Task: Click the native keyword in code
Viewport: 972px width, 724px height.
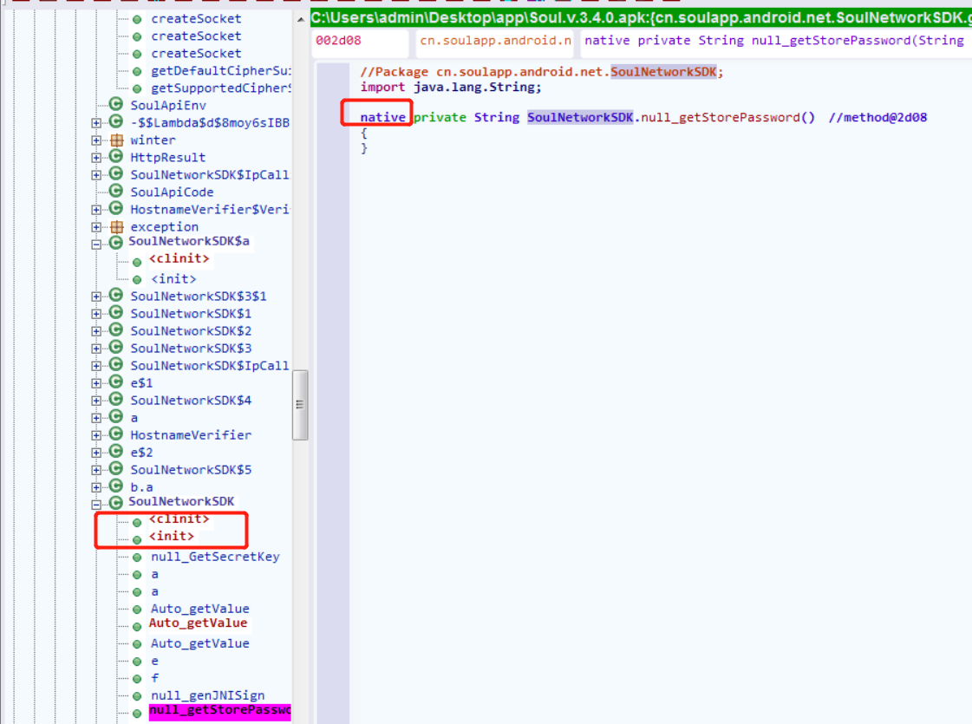Action: point(382,117)
